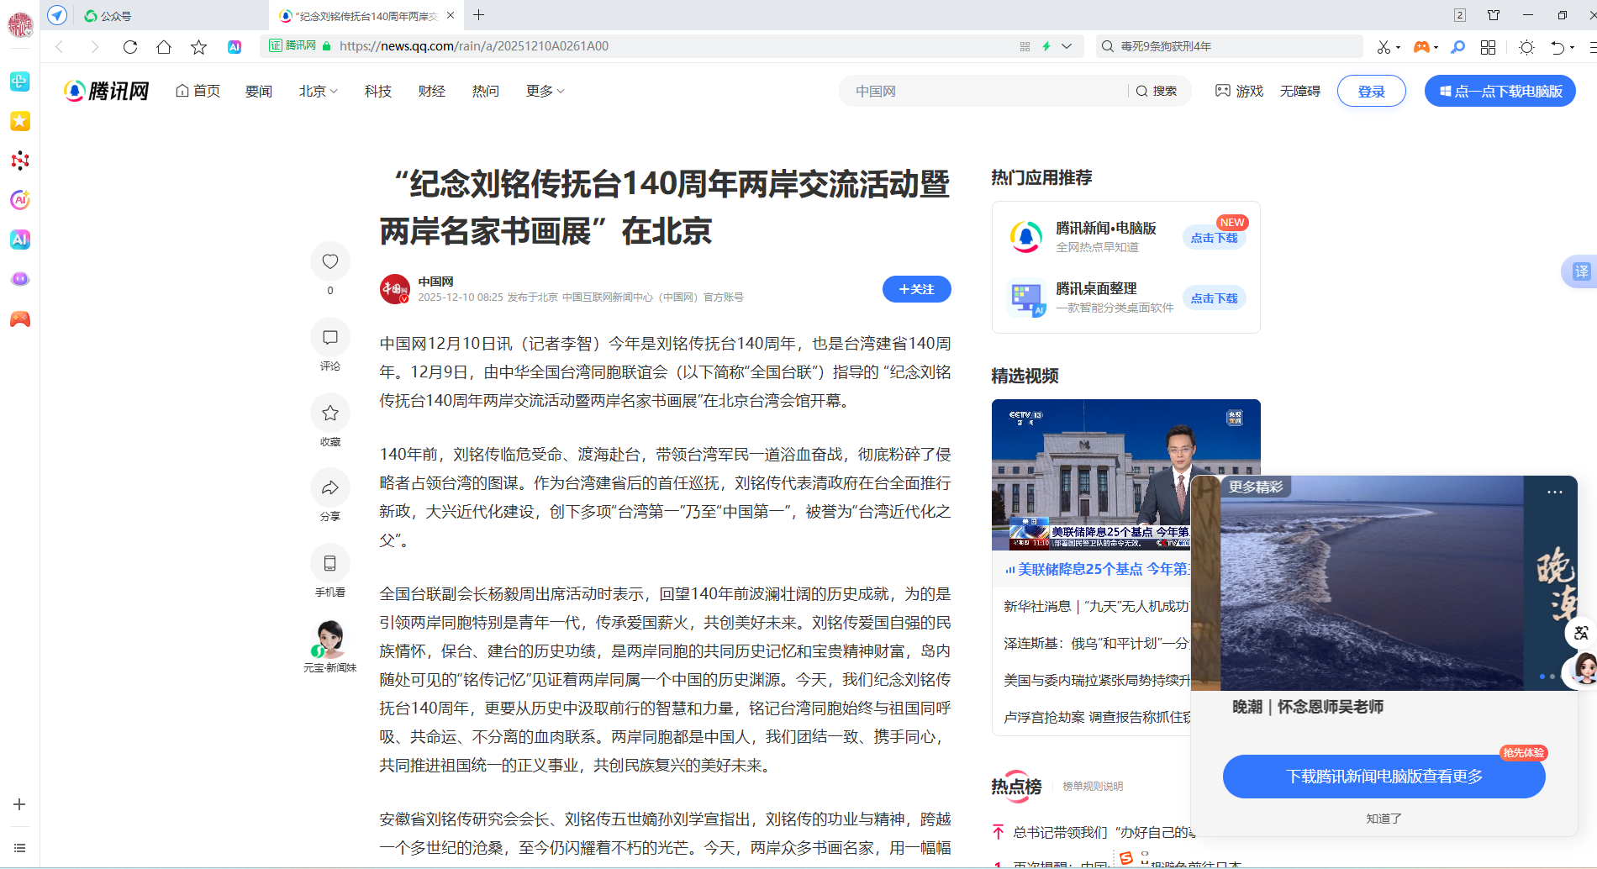Click the browser home icon

tap(164, 47)
